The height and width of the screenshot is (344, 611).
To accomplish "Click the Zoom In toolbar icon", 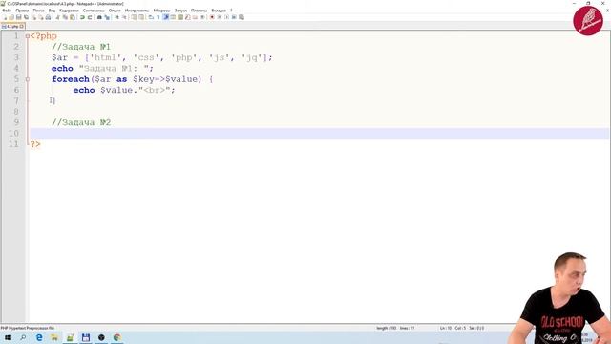I will tap(116, 17).
